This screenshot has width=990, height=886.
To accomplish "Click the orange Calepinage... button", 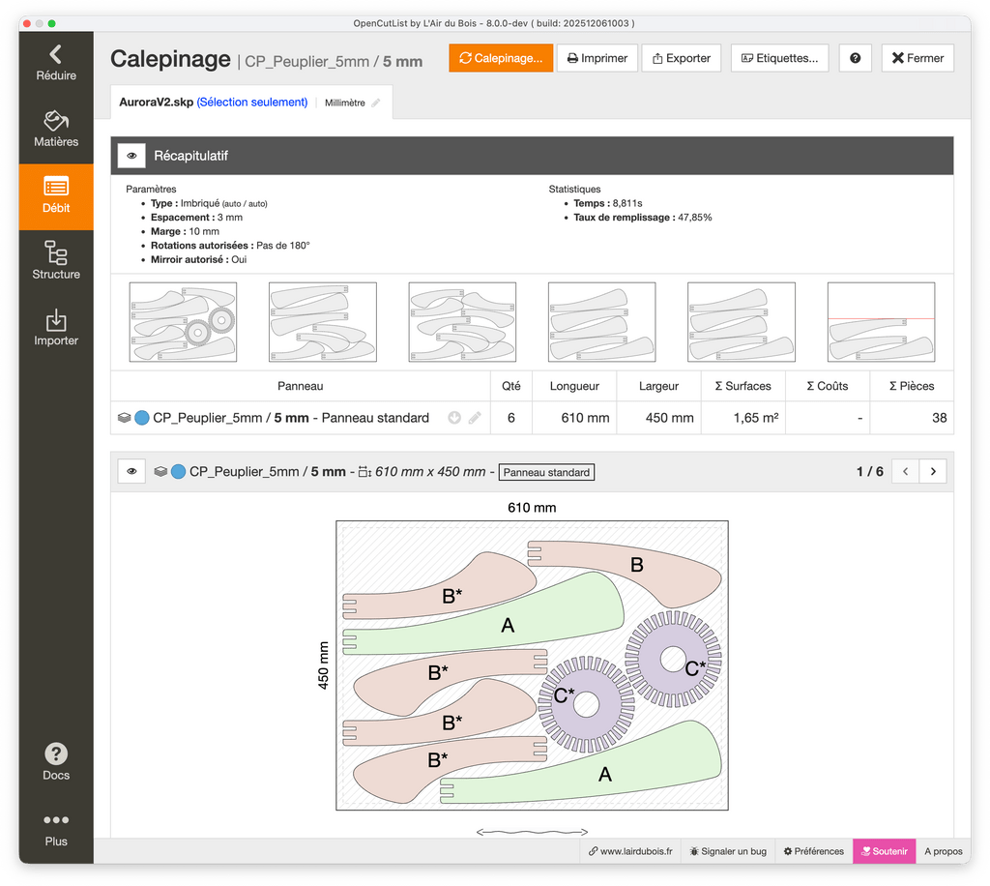I will 501,58.
